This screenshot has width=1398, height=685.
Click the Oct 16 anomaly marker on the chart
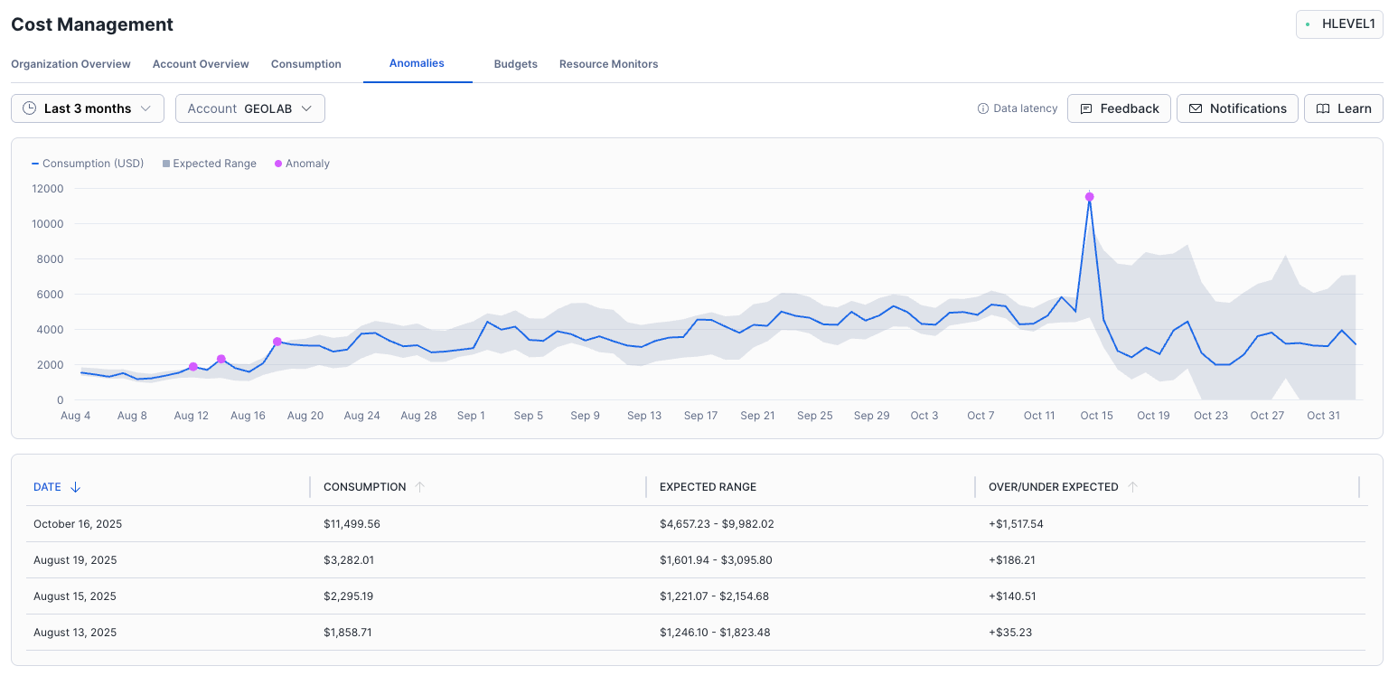point(1089,195)
